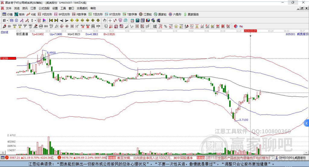Image resolution: width=309 pixels, height=167 pixels.
Task: Open the P数字表 tool
Action: (x=79, y=14)
